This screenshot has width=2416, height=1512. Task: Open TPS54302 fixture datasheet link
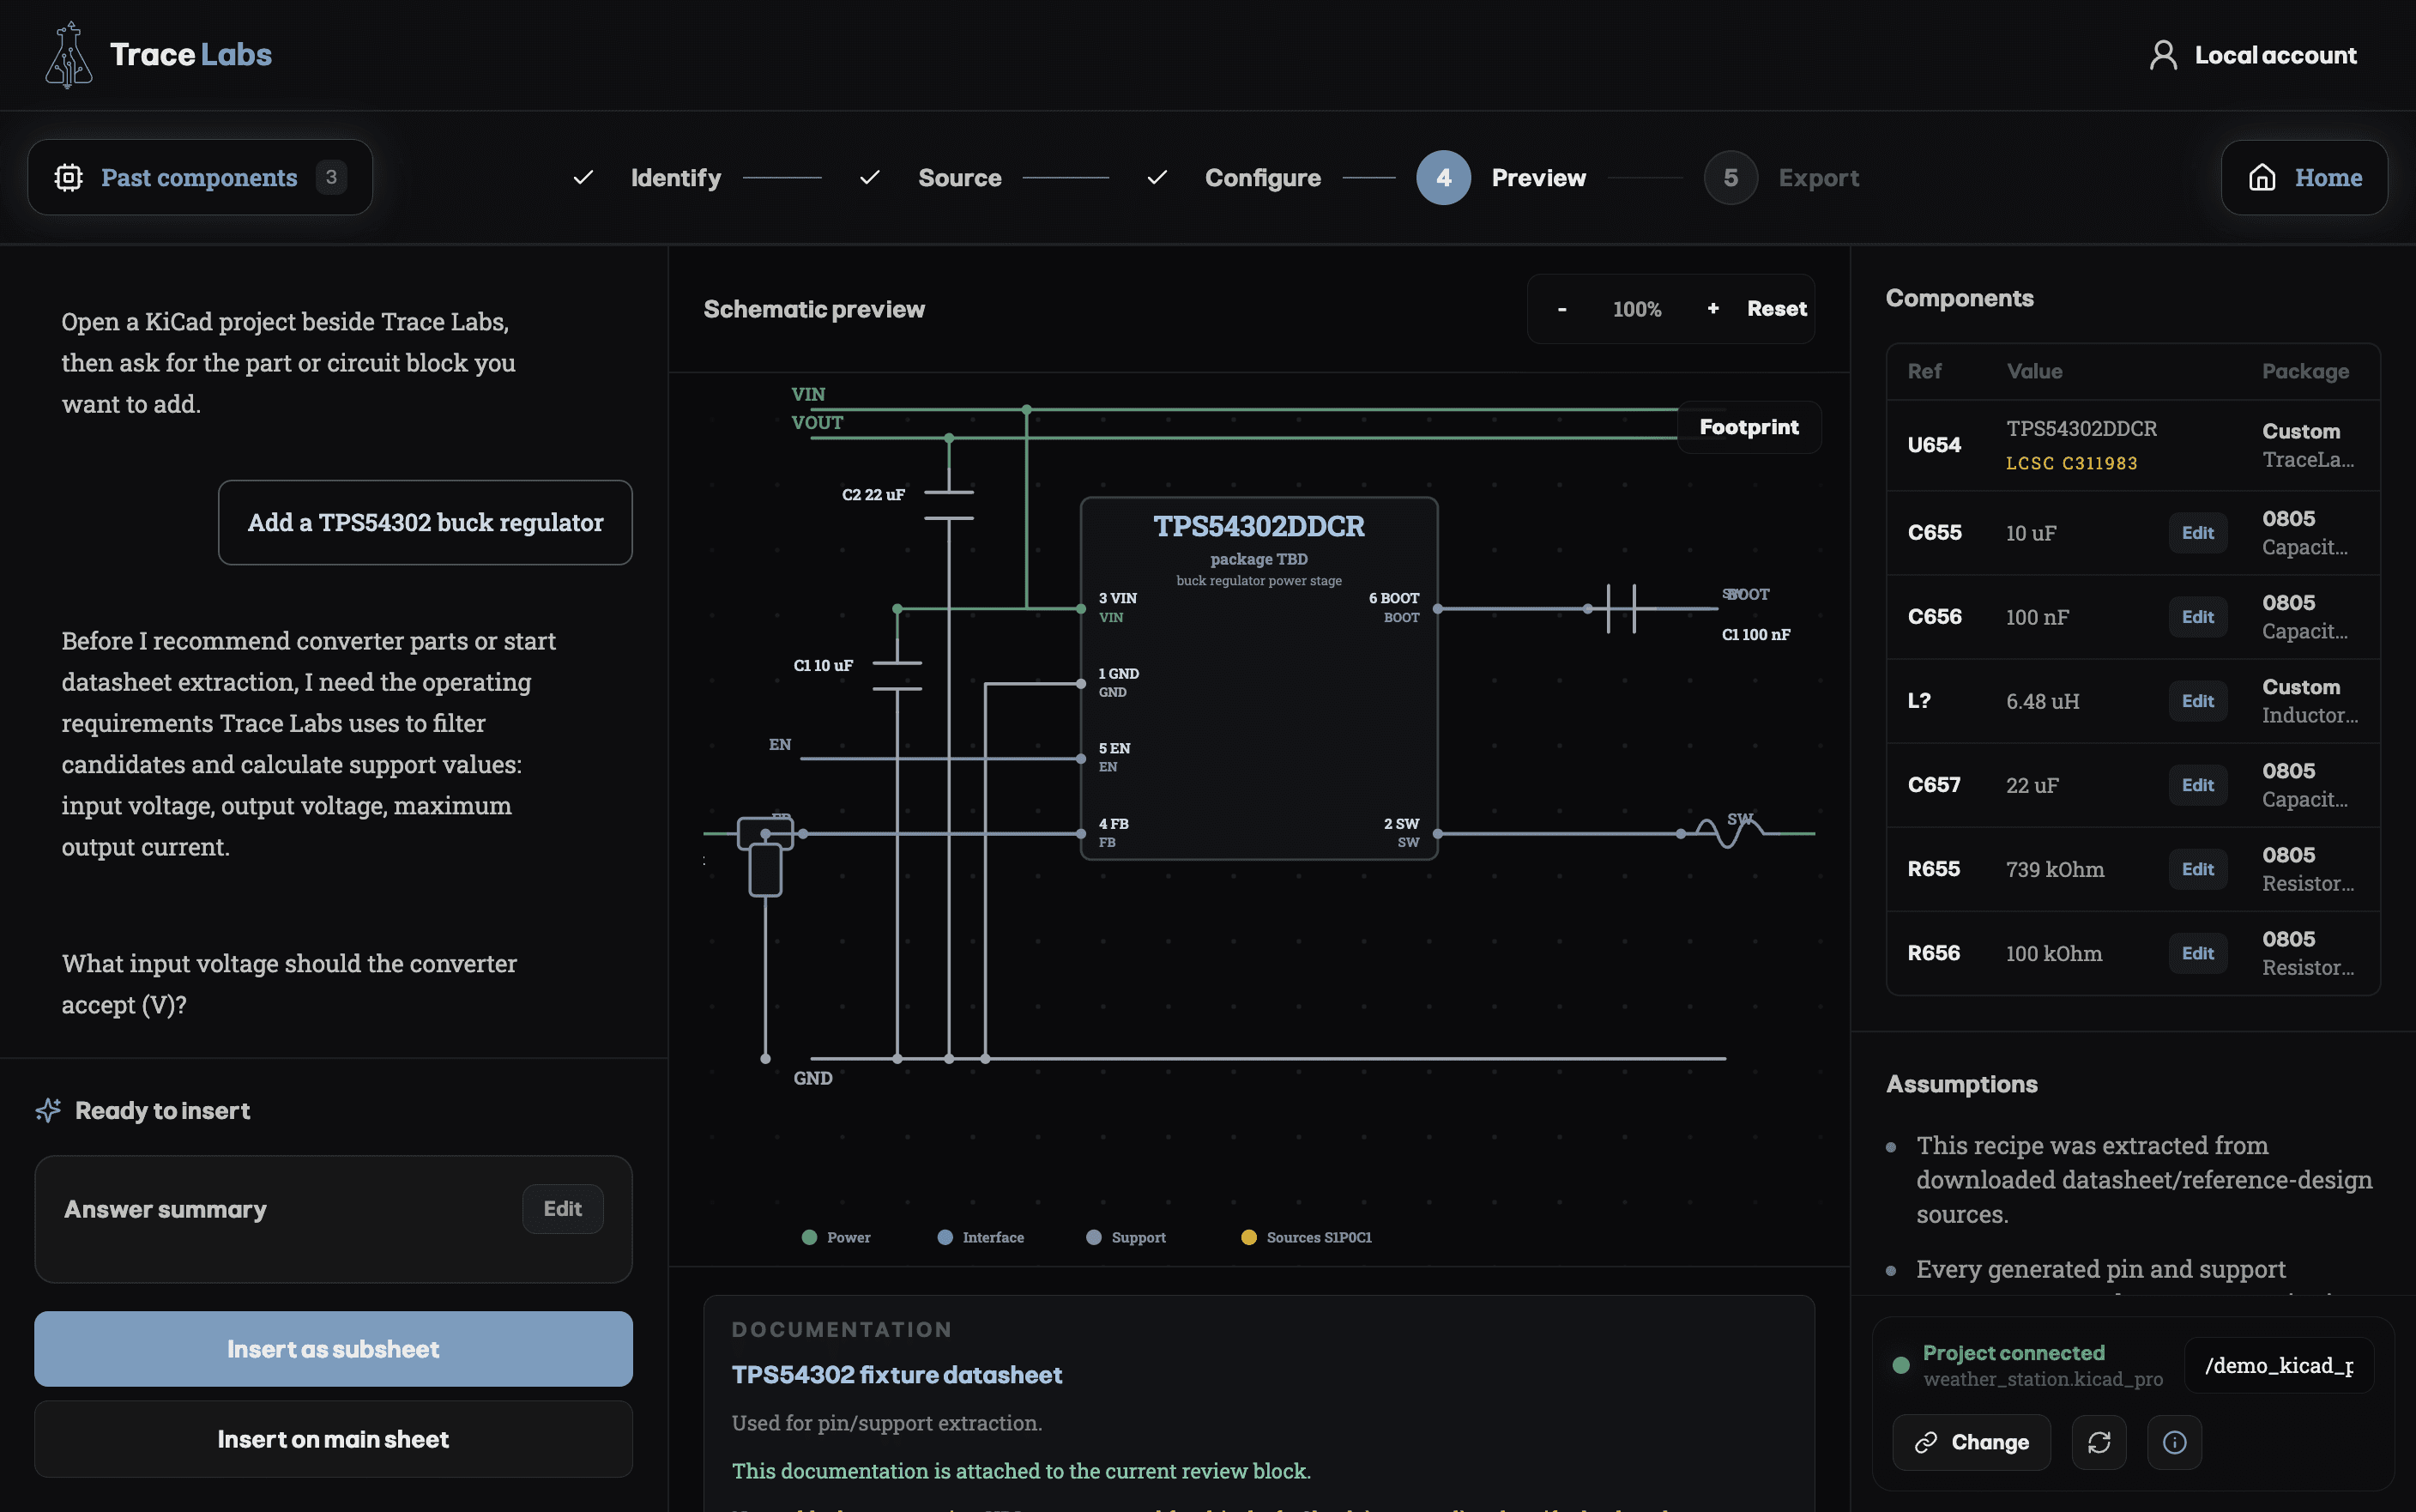[897, 1375]
